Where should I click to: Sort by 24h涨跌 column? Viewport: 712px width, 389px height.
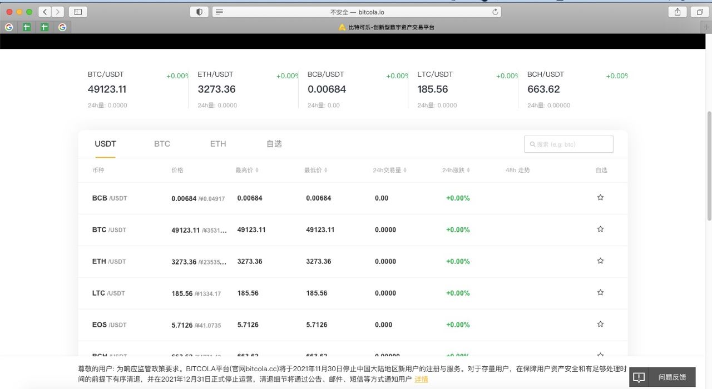point(456,170)
